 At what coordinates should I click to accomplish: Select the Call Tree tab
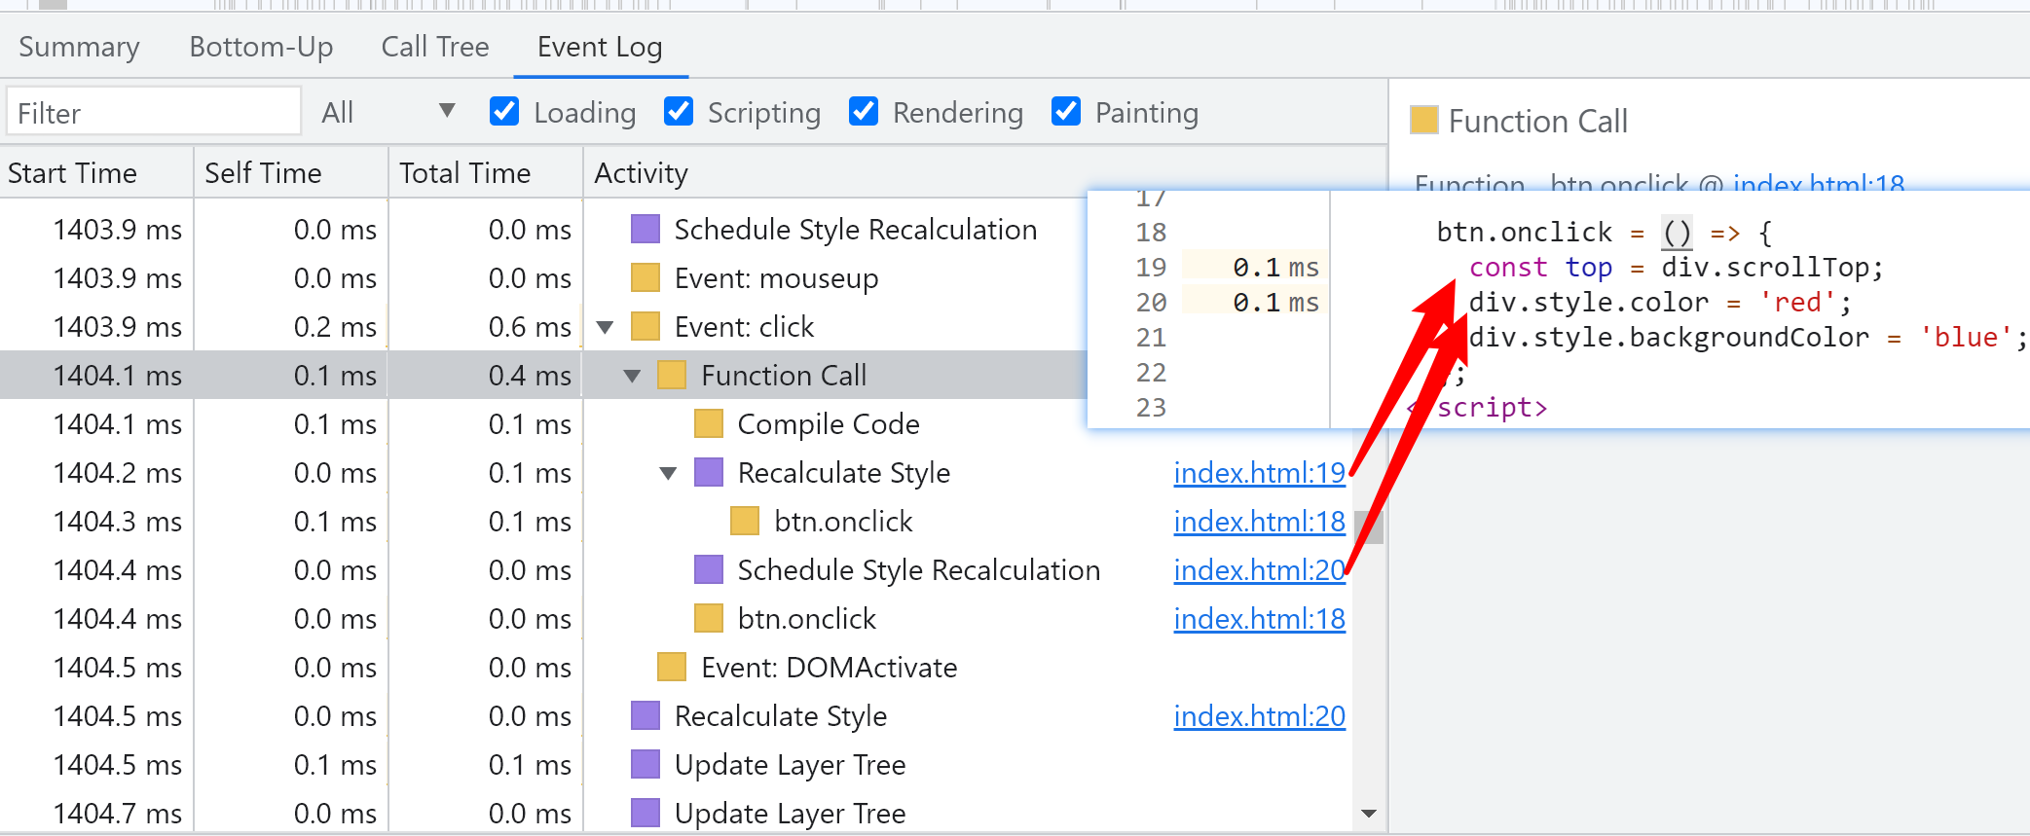435,47
